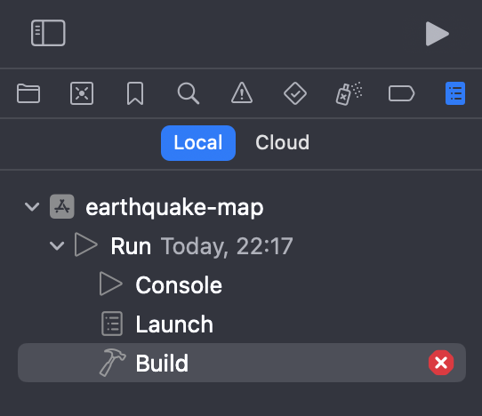Image resolution: width=482 pixels, height=416 pixels.
Task: Click the red build error badge
Action: [441, 363]
